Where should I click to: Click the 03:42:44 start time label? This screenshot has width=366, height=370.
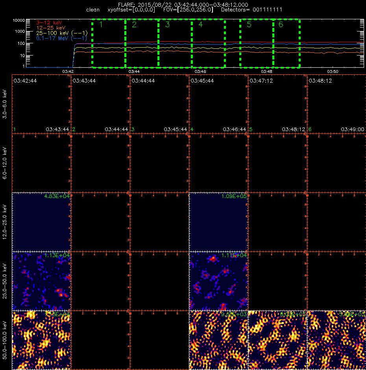pyautogui.click(x=25, y=81)
